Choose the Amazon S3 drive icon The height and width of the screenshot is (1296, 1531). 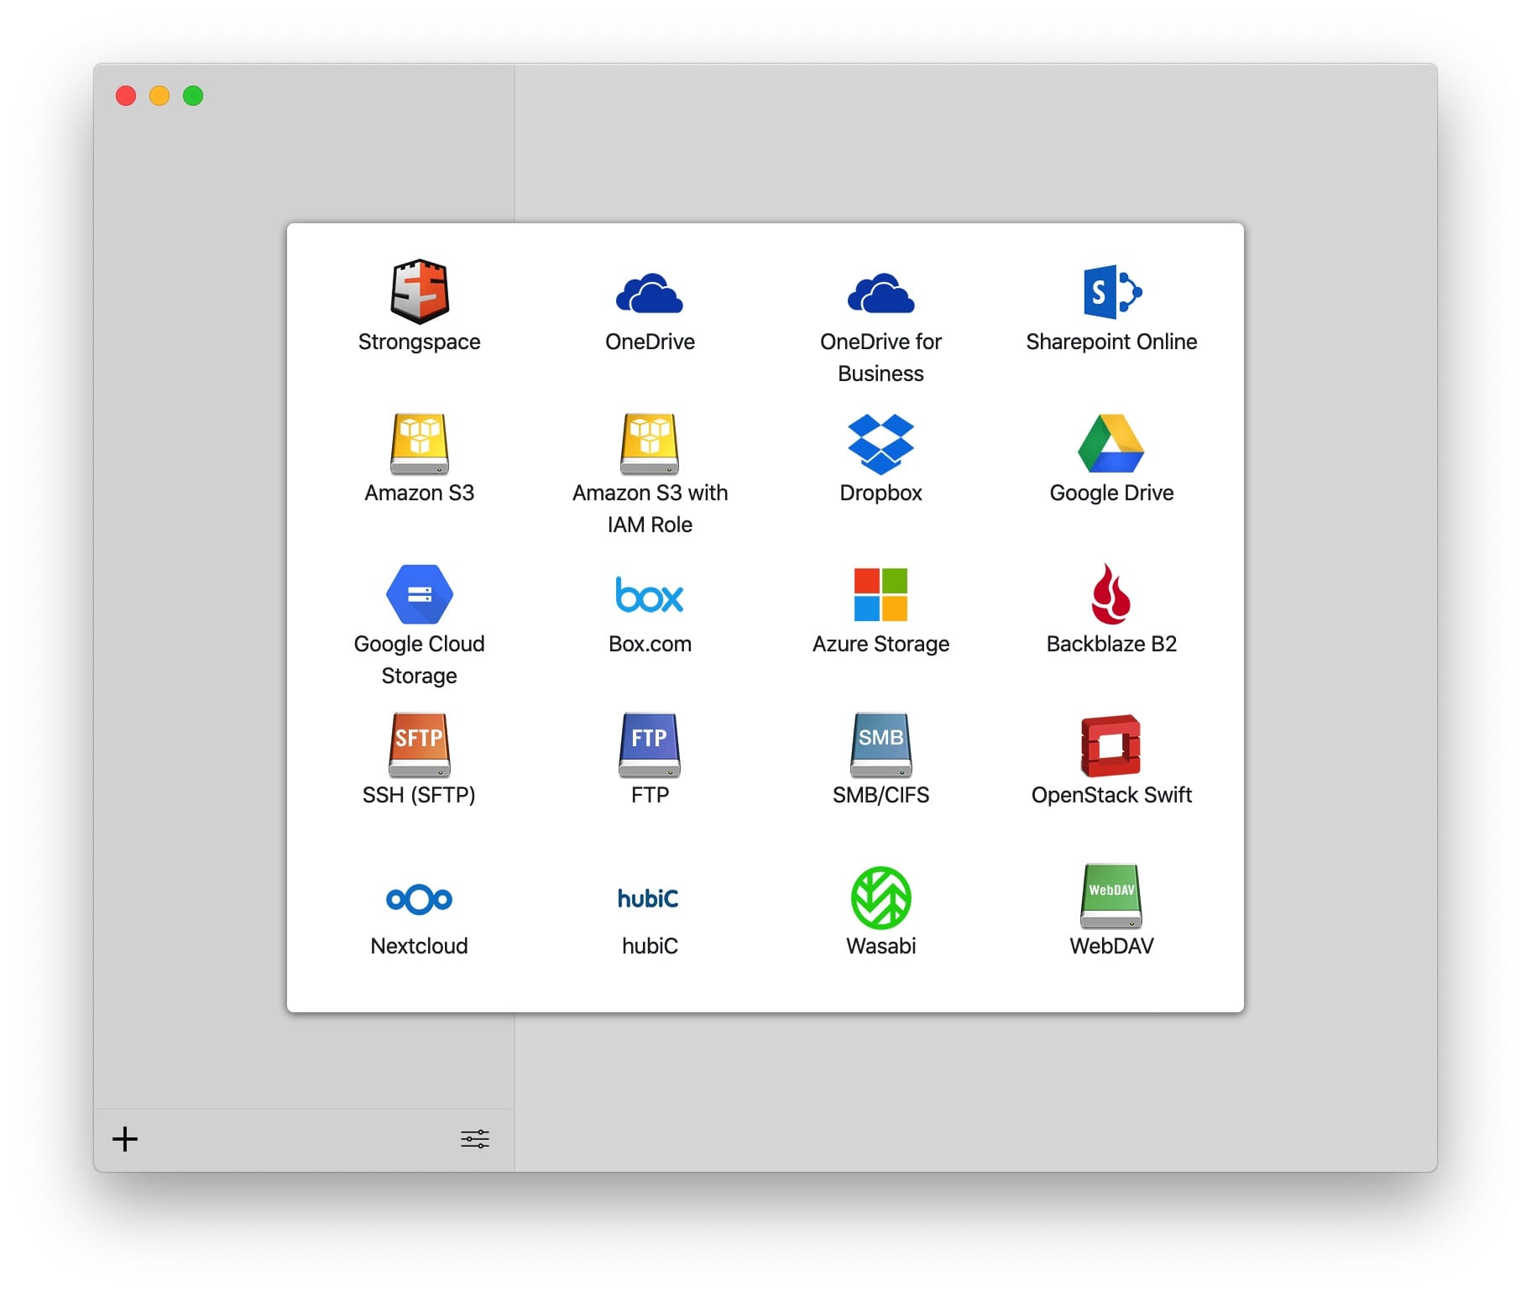point(419,443)
